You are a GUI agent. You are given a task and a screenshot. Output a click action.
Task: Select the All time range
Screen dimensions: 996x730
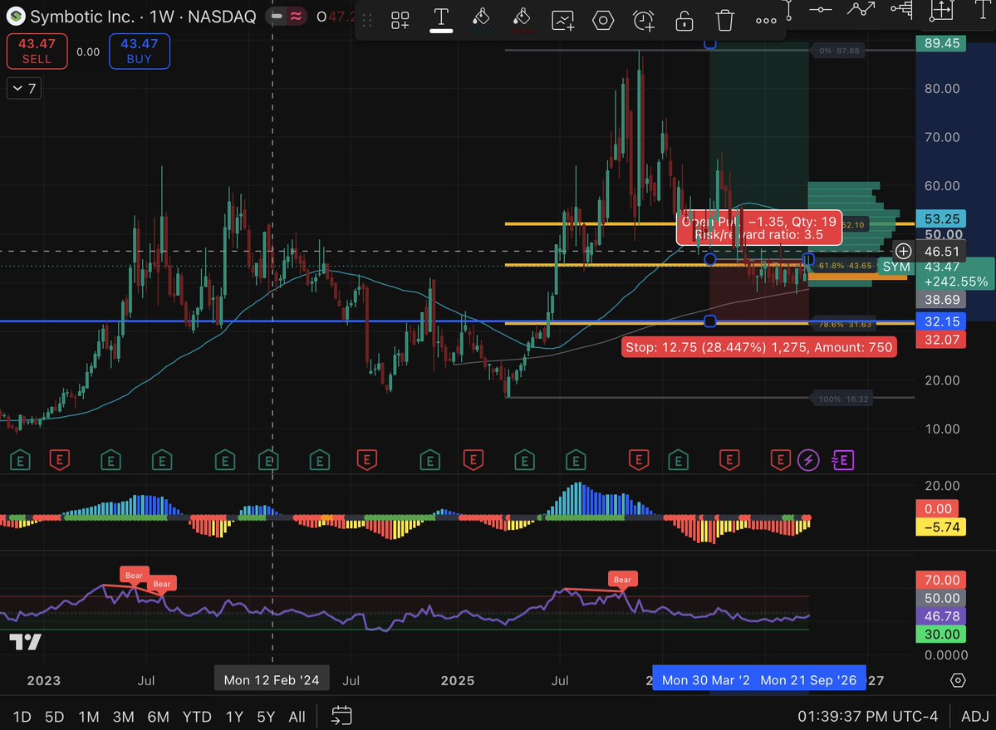[x=297, y=717]
